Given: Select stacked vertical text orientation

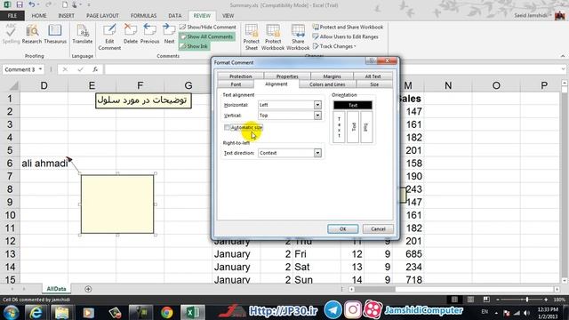Looking at the screenshot, I should tap(339, 127).
